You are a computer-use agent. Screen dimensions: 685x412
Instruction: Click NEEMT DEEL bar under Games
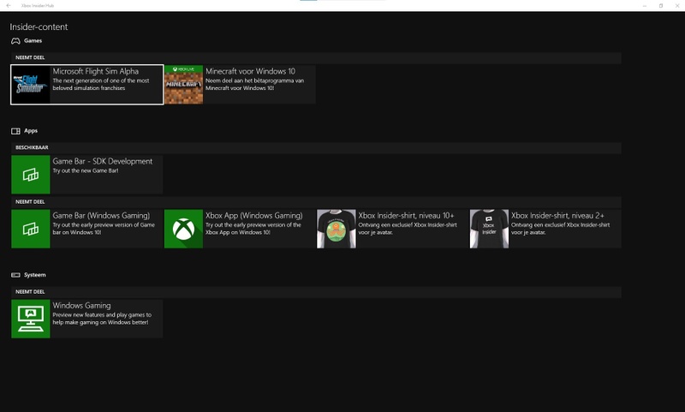tap(316, 57)
